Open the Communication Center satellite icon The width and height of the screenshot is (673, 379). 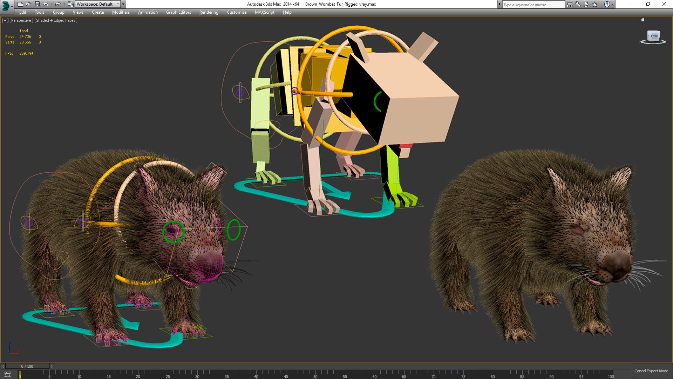[586, 4]
